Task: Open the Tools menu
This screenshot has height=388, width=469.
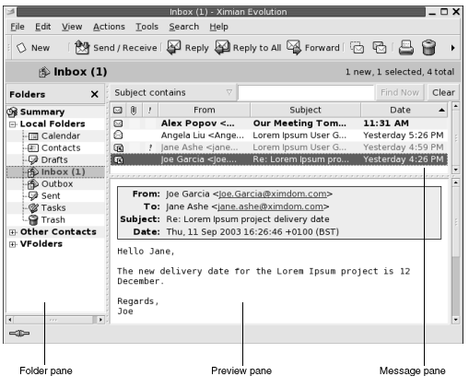Action: 147,27
